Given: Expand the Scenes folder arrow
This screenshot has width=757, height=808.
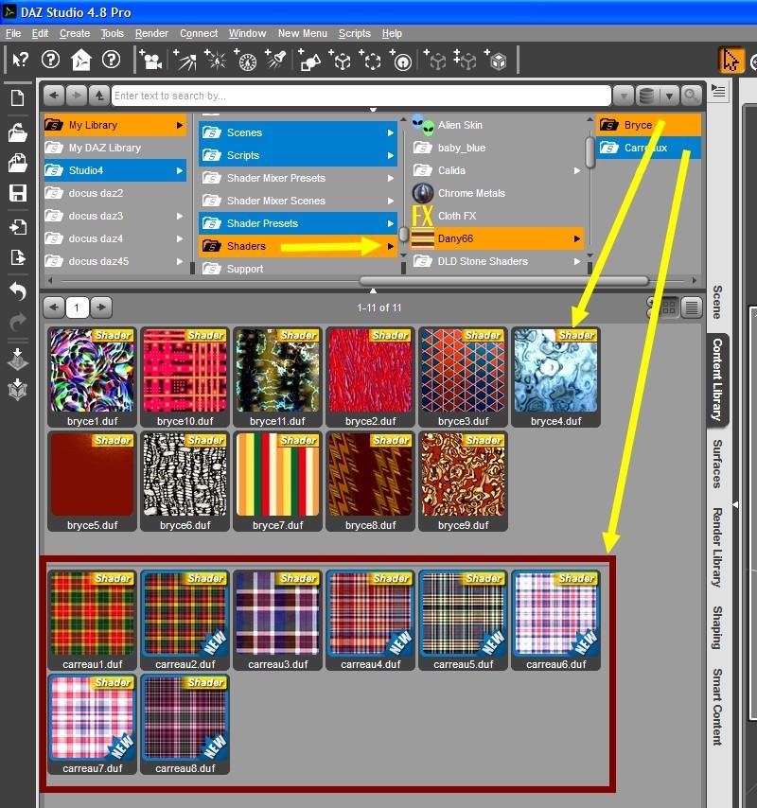Looking at the screenshot, I should [391, 133].
